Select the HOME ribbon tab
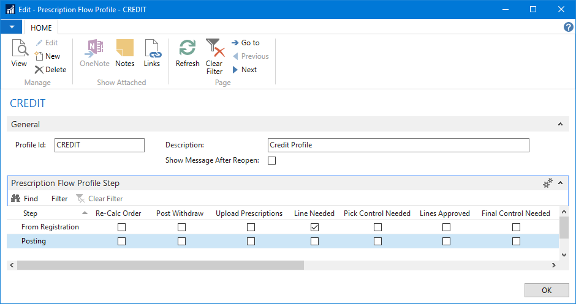 pyautogui.click(x=41, y=28)
